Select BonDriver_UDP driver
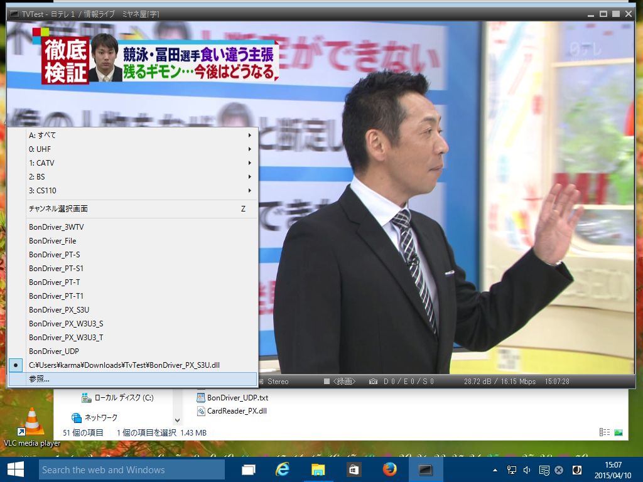The height and width of the screenshot is (482, 643). tap(133, 351)
